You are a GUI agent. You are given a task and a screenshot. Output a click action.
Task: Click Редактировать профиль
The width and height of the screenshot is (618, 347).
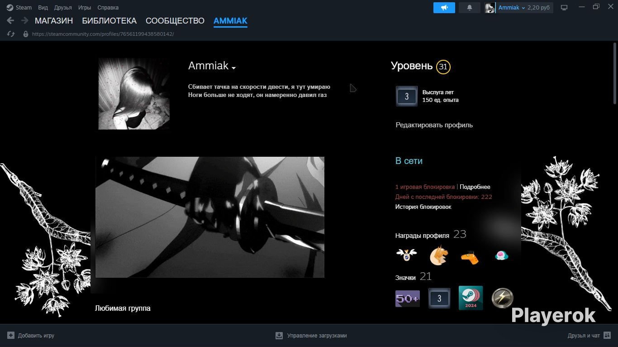pyautogui.click(x=434, y=125)
